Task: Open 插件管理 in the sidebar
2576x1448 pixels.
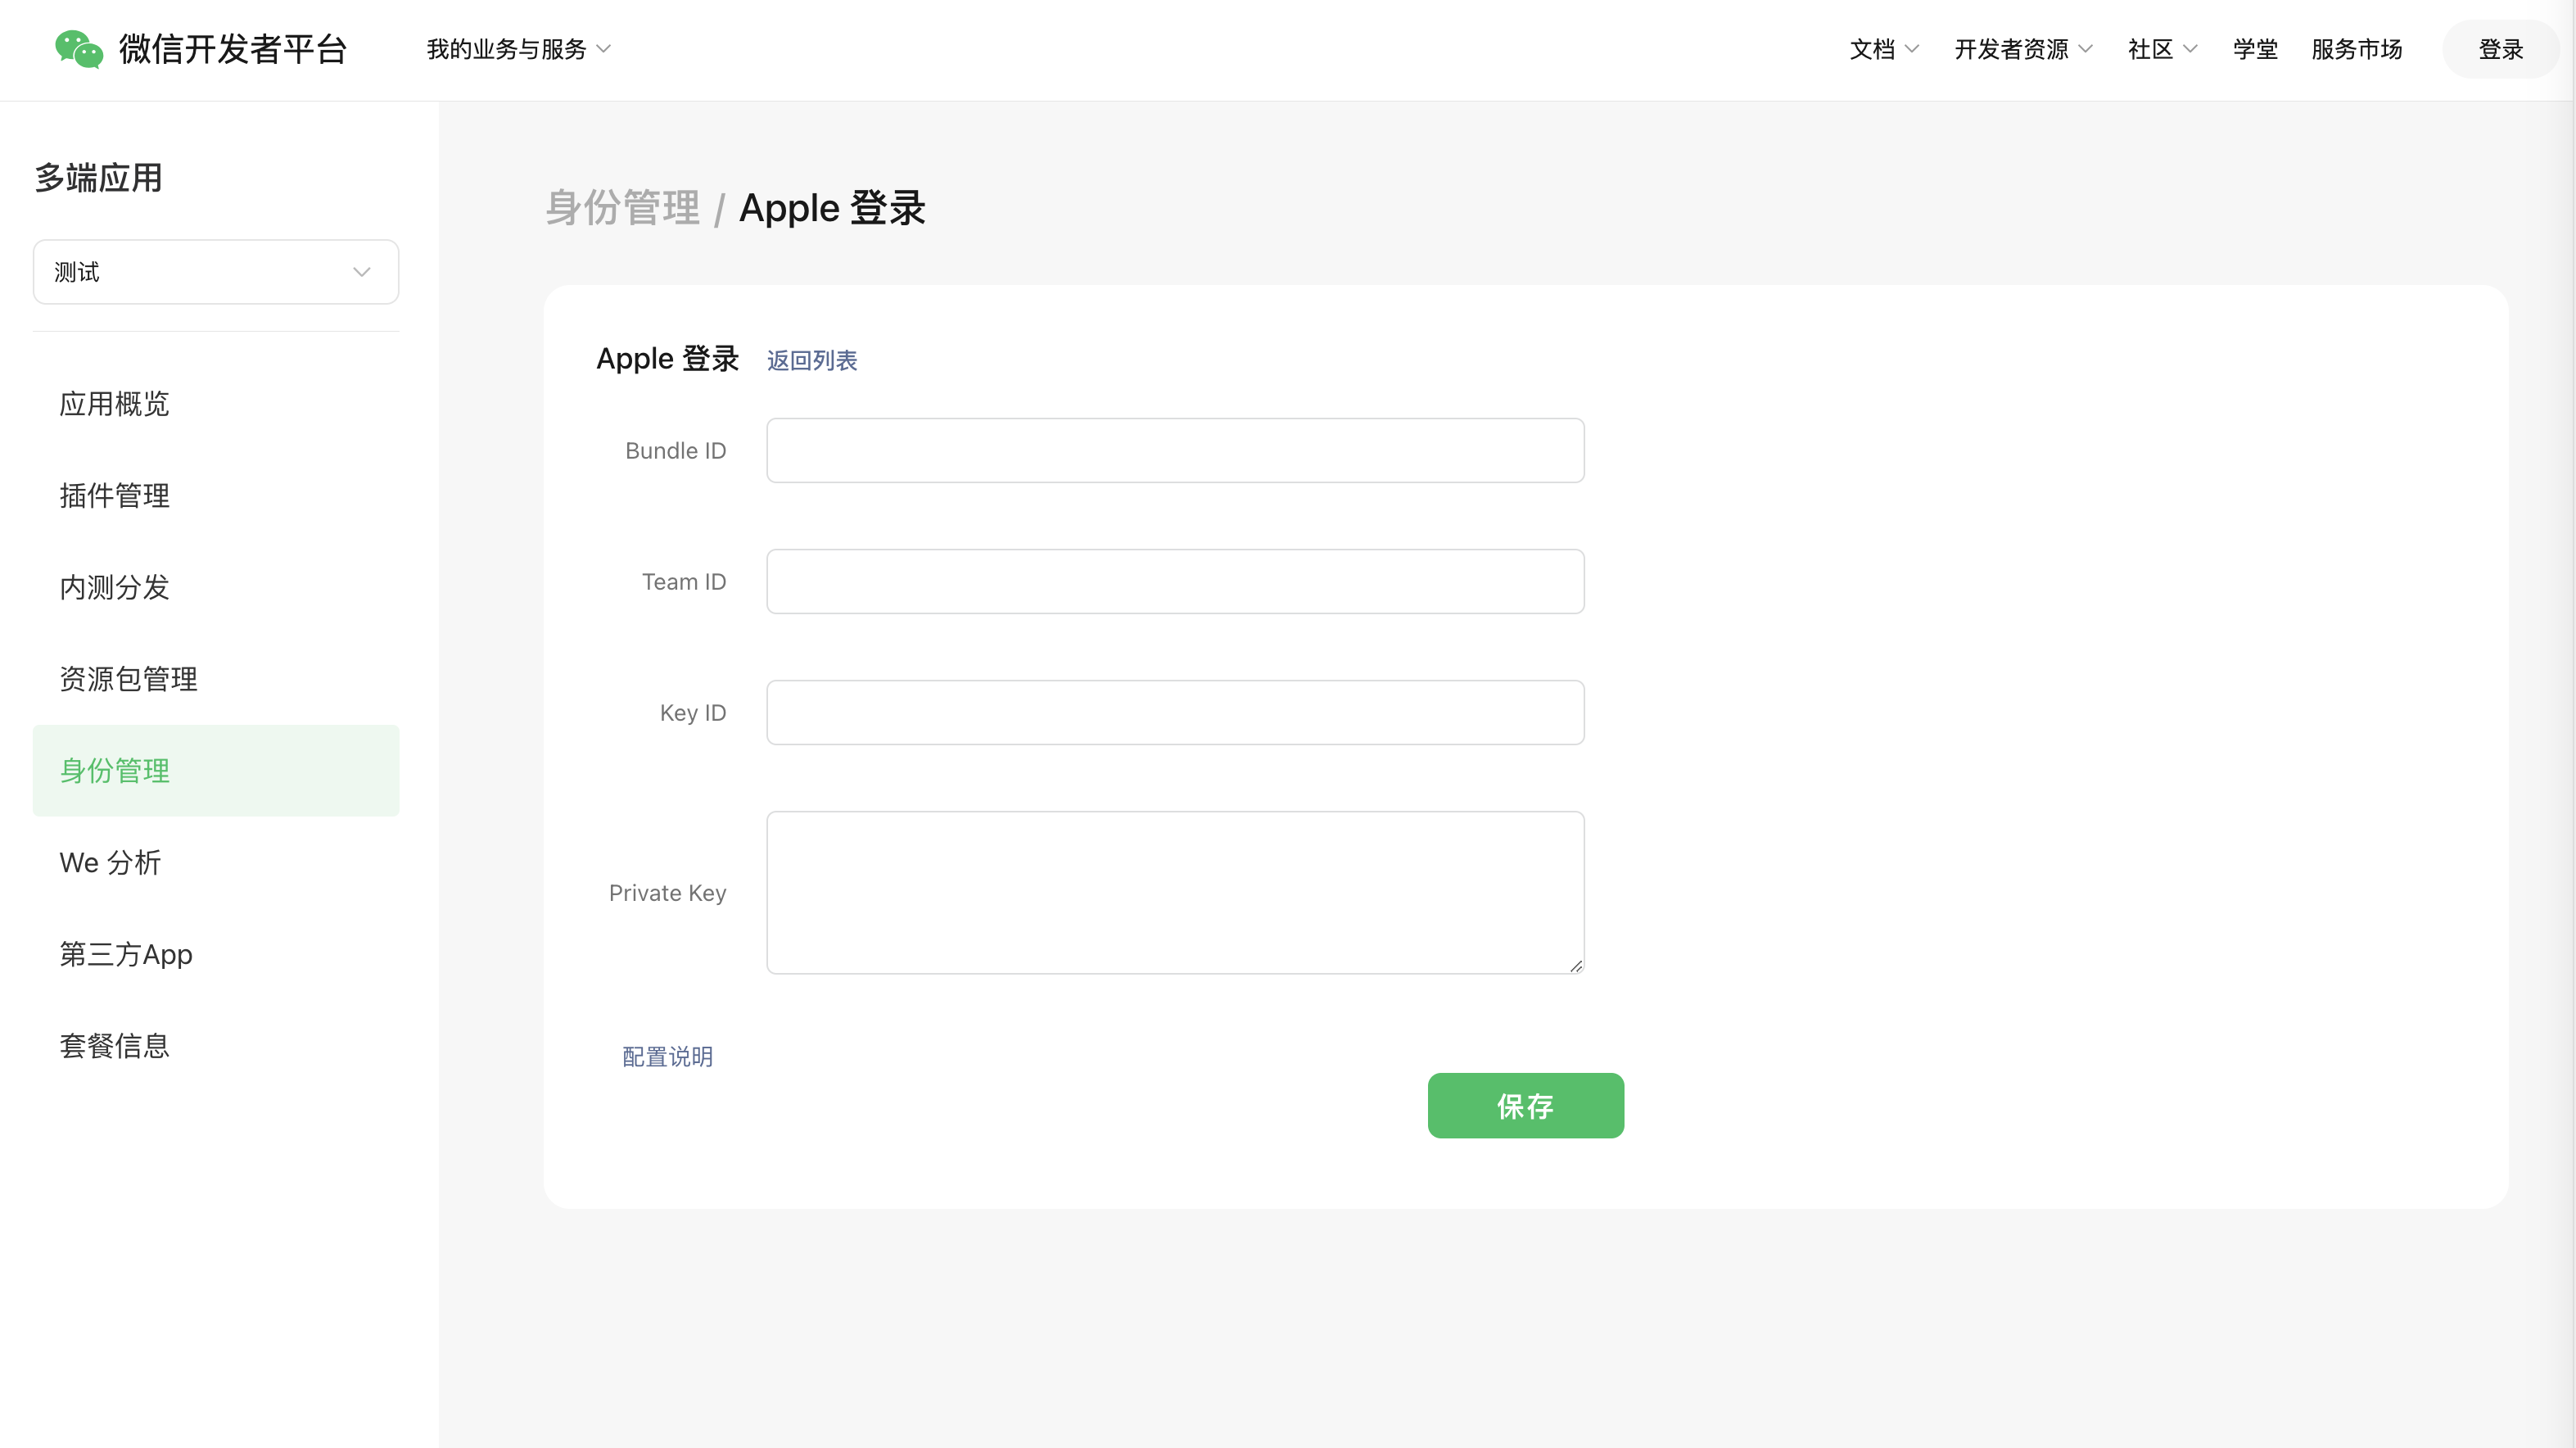Action: [216, 496]
